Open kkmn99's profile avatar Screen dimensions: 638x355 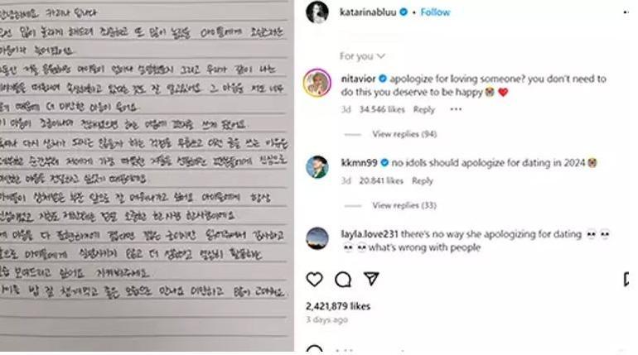317,167
